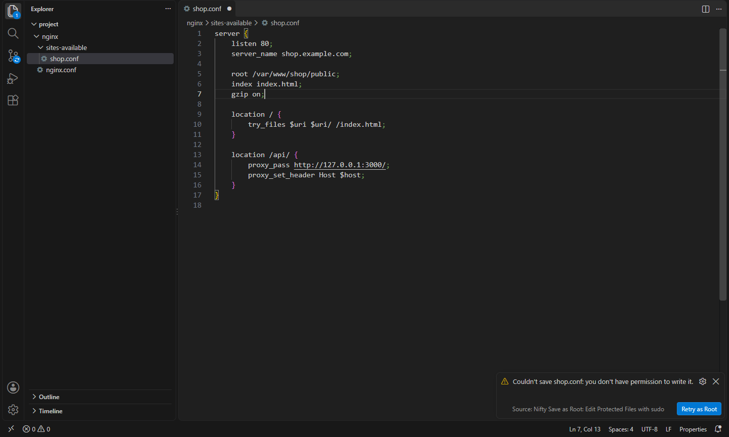Change language mode Properties
The width and height of the screenshot is (729, 437).
click(x=693, y=429)
